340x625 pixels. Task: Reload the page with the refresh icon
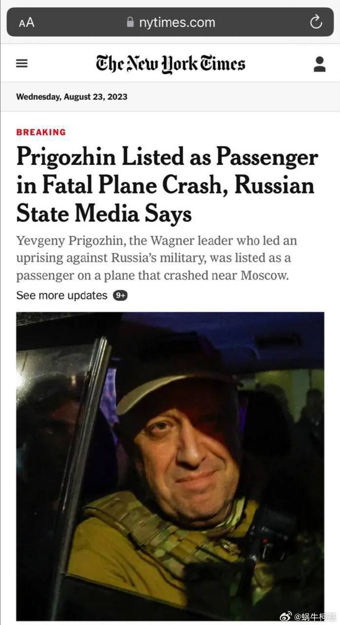315,22
